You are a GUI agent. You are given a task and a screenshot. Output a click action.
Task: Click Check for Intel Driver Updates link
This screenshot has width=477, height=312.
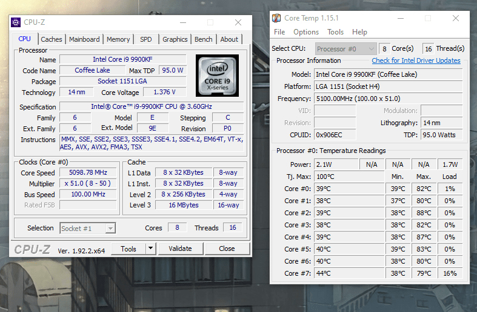coord(416,60)
